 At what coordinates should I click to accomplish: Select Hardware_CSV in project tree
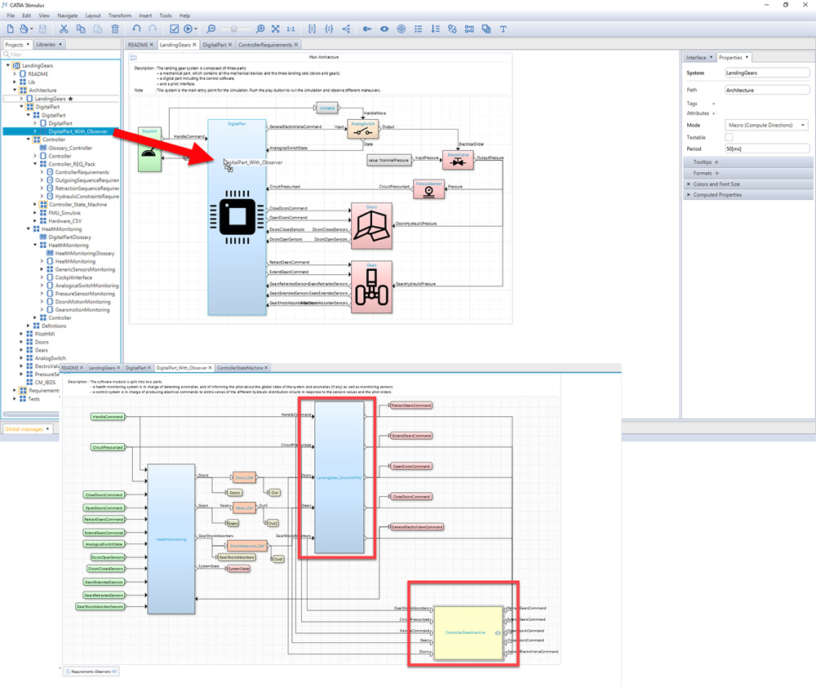pos(65,220)
